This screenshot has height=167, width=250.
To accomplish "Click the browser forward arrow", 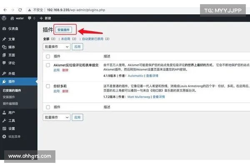I will click(13, 10).
